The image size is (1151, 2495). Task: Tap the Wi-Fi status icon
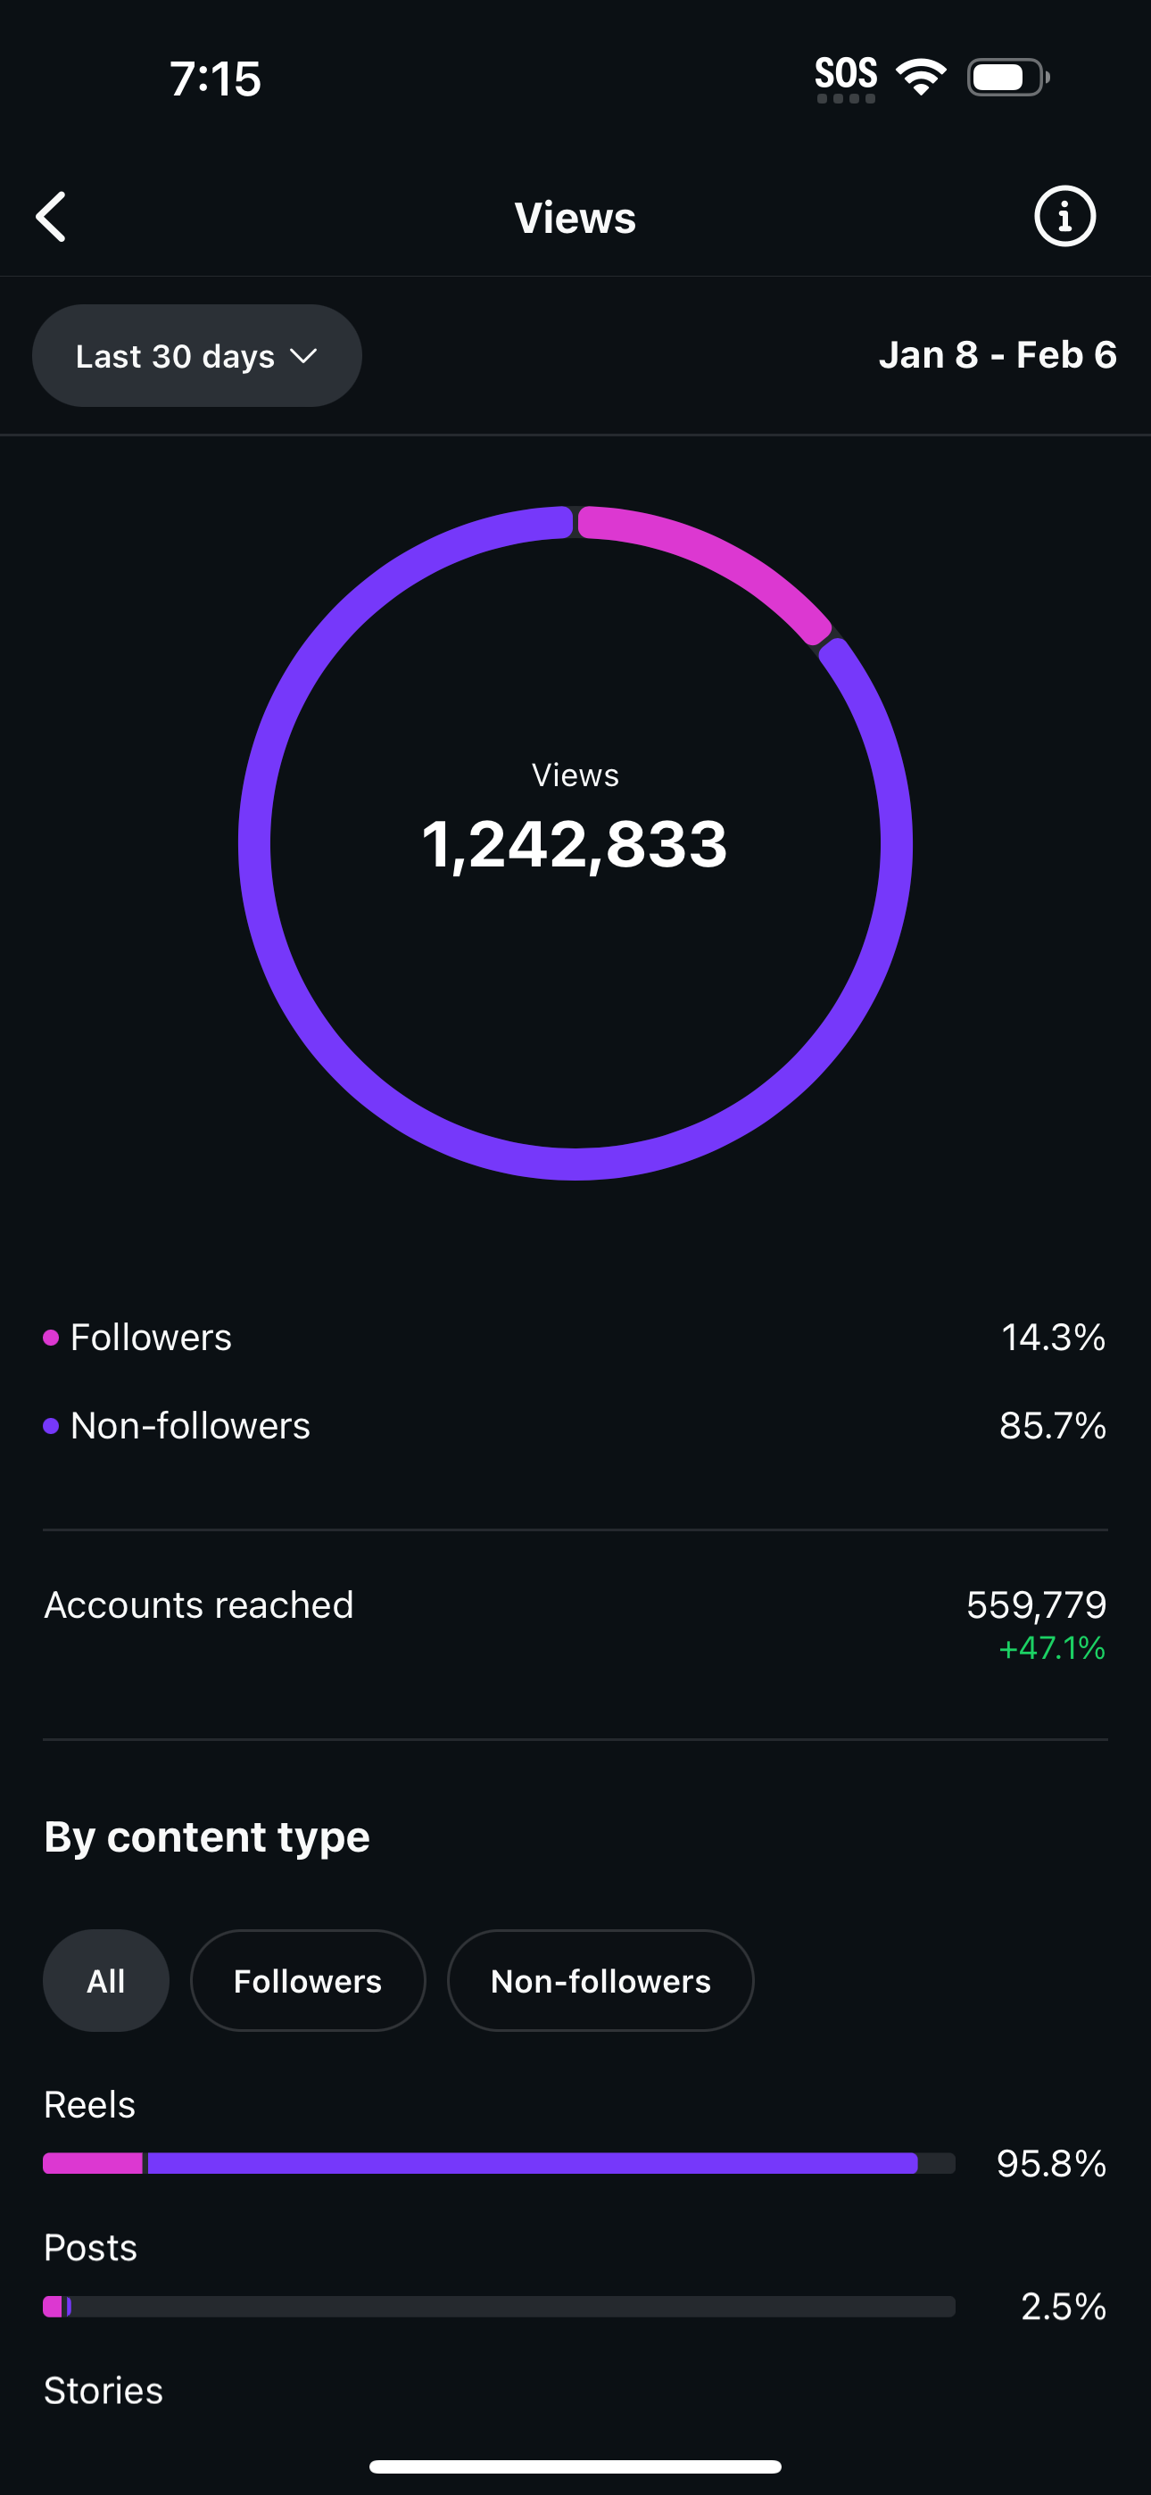click(921, 77)
